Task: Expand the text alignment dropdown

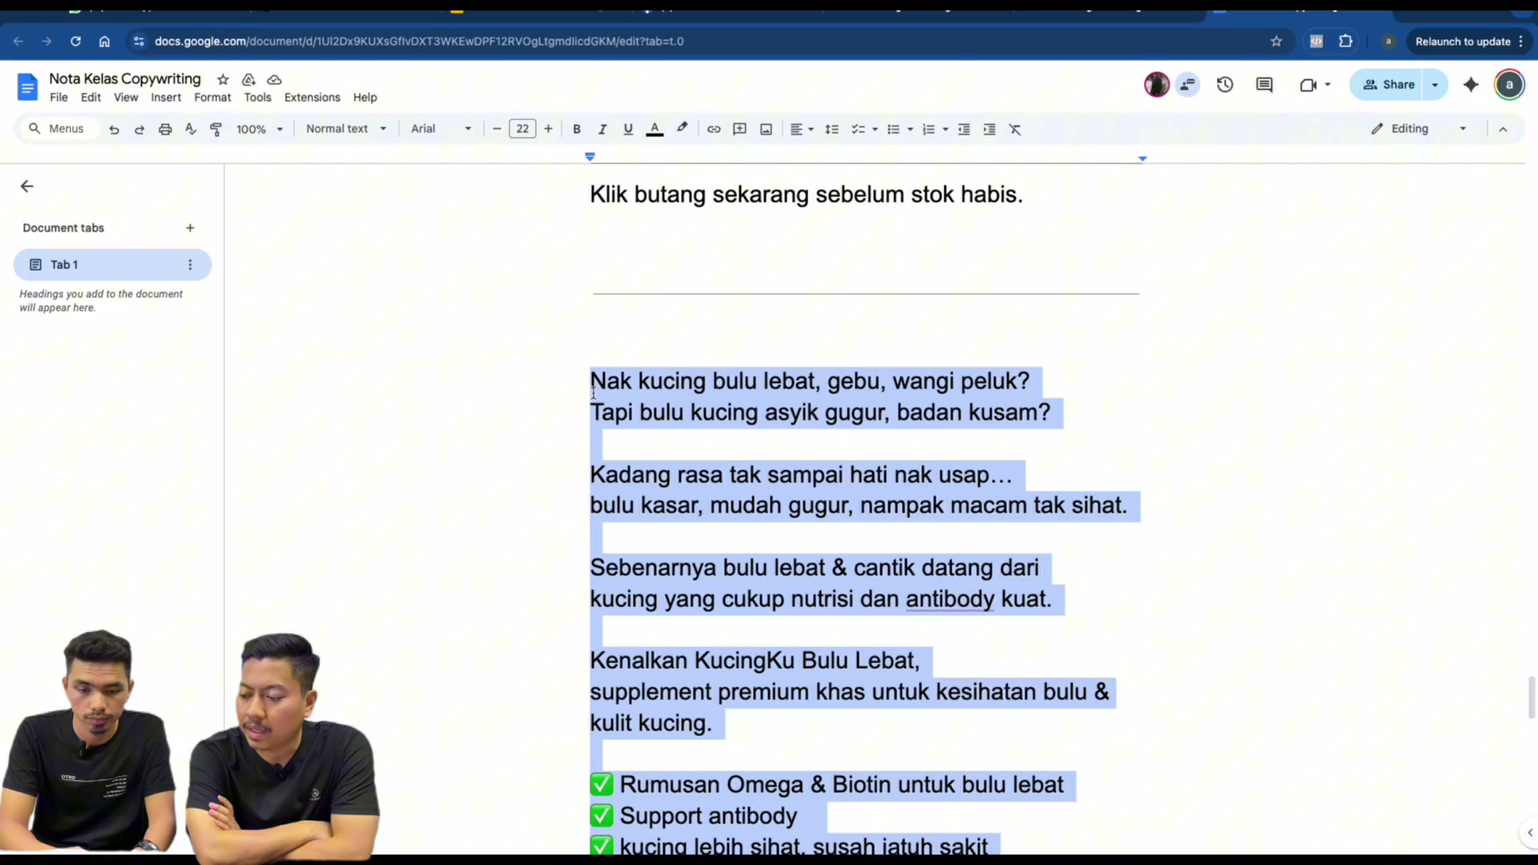Action: [802, 129]
